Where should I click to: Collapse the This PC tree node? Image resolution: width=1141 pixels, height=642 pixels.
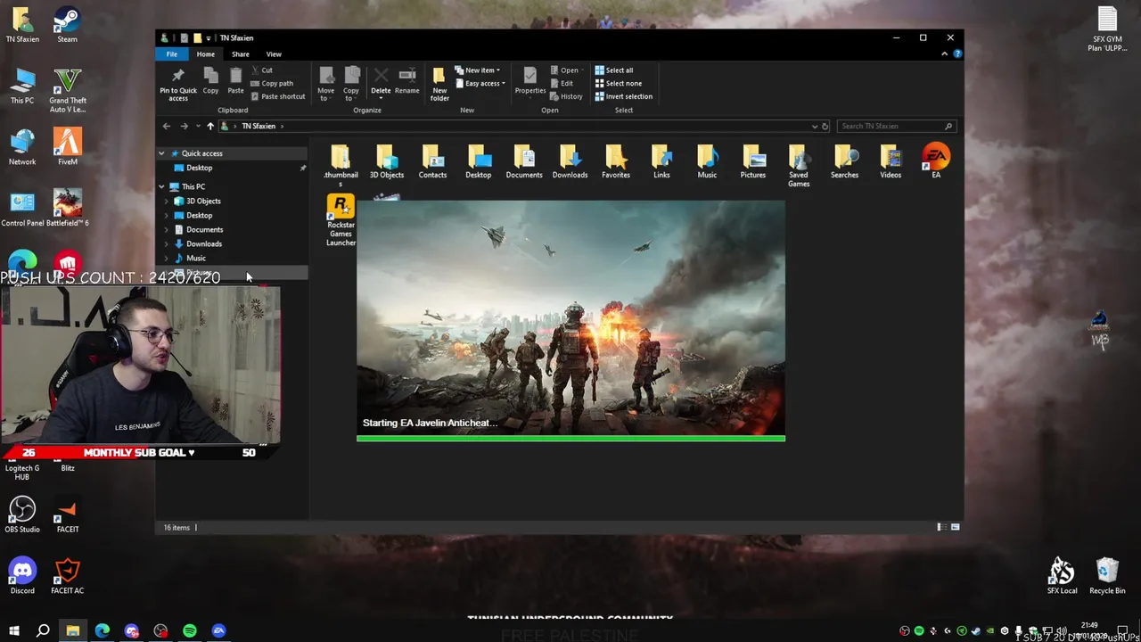(x=161, y=186)
